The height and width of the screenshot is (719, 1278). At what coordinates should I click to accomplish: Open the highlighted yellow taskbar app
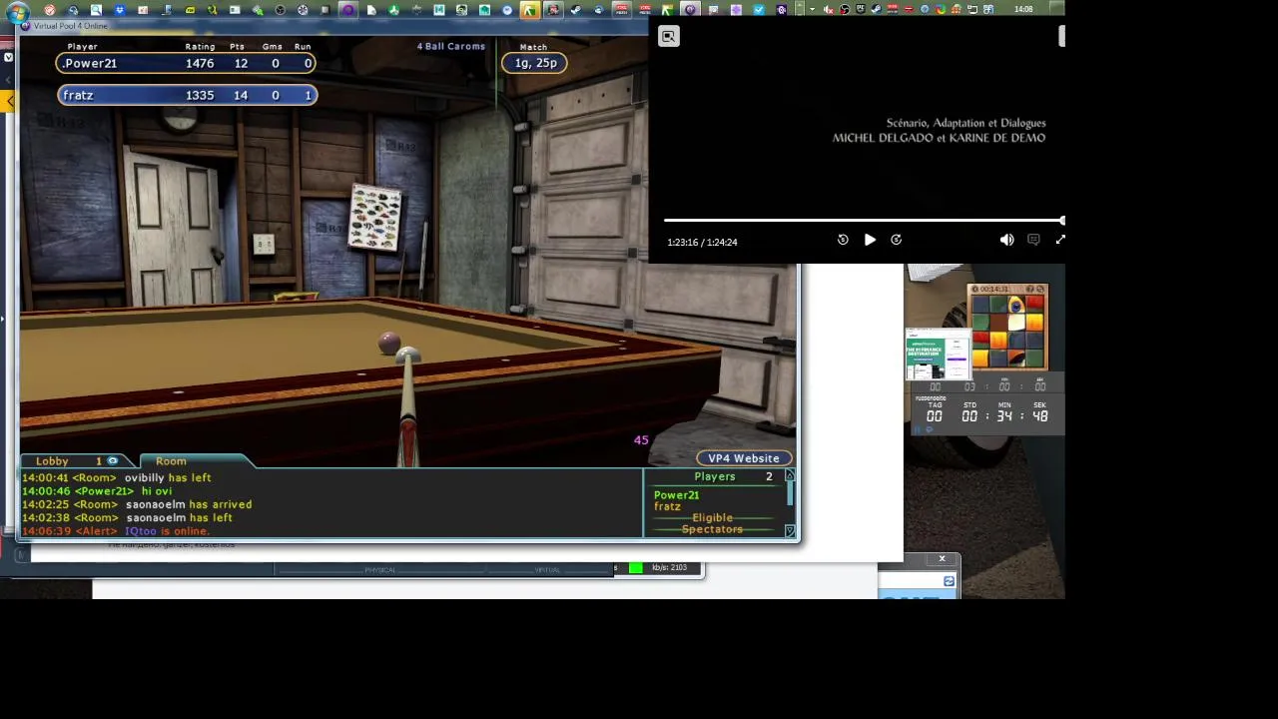point(529,10)
